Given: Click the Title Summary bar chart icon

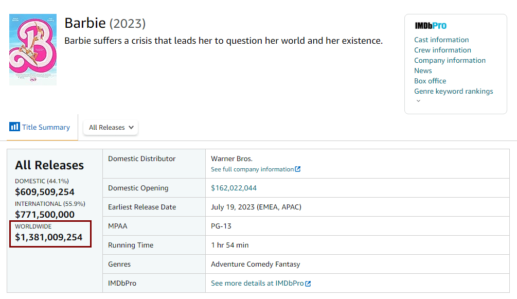Looking at the screenshot, I should click(x=14, y=127).
